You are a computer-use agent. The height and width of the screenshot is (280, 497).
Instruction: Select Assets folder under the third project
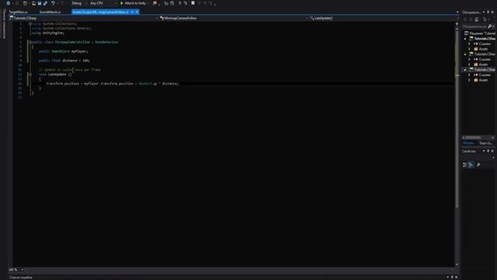[483, 80]
